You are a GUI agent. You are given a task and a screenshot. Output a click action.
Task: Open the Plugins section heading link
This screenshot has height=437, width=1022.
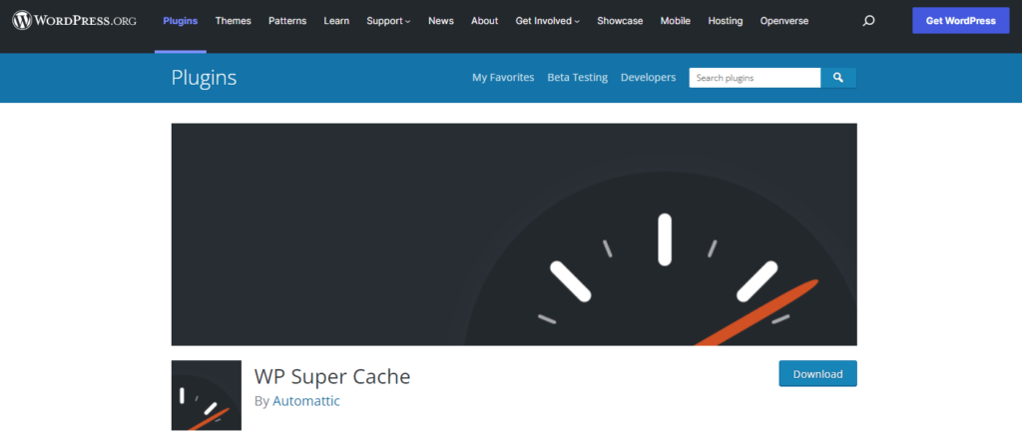coord(204,78)
